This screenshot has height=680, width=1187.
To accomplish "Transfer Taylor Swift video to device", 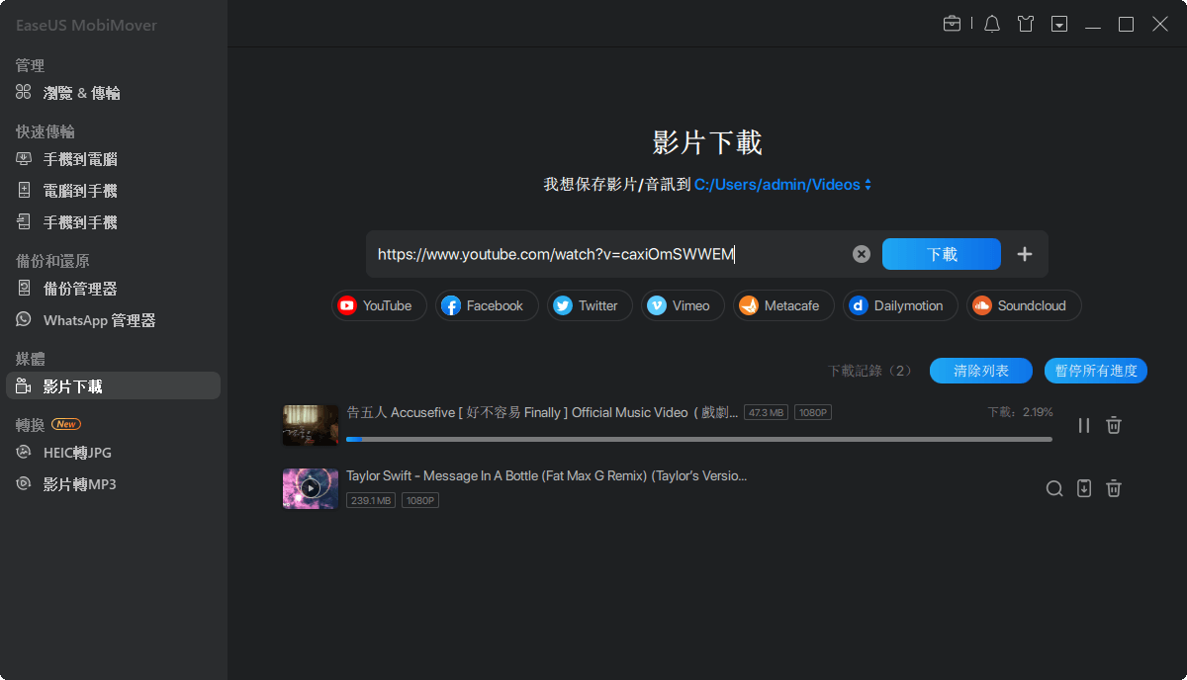I will click(1084, 488).
